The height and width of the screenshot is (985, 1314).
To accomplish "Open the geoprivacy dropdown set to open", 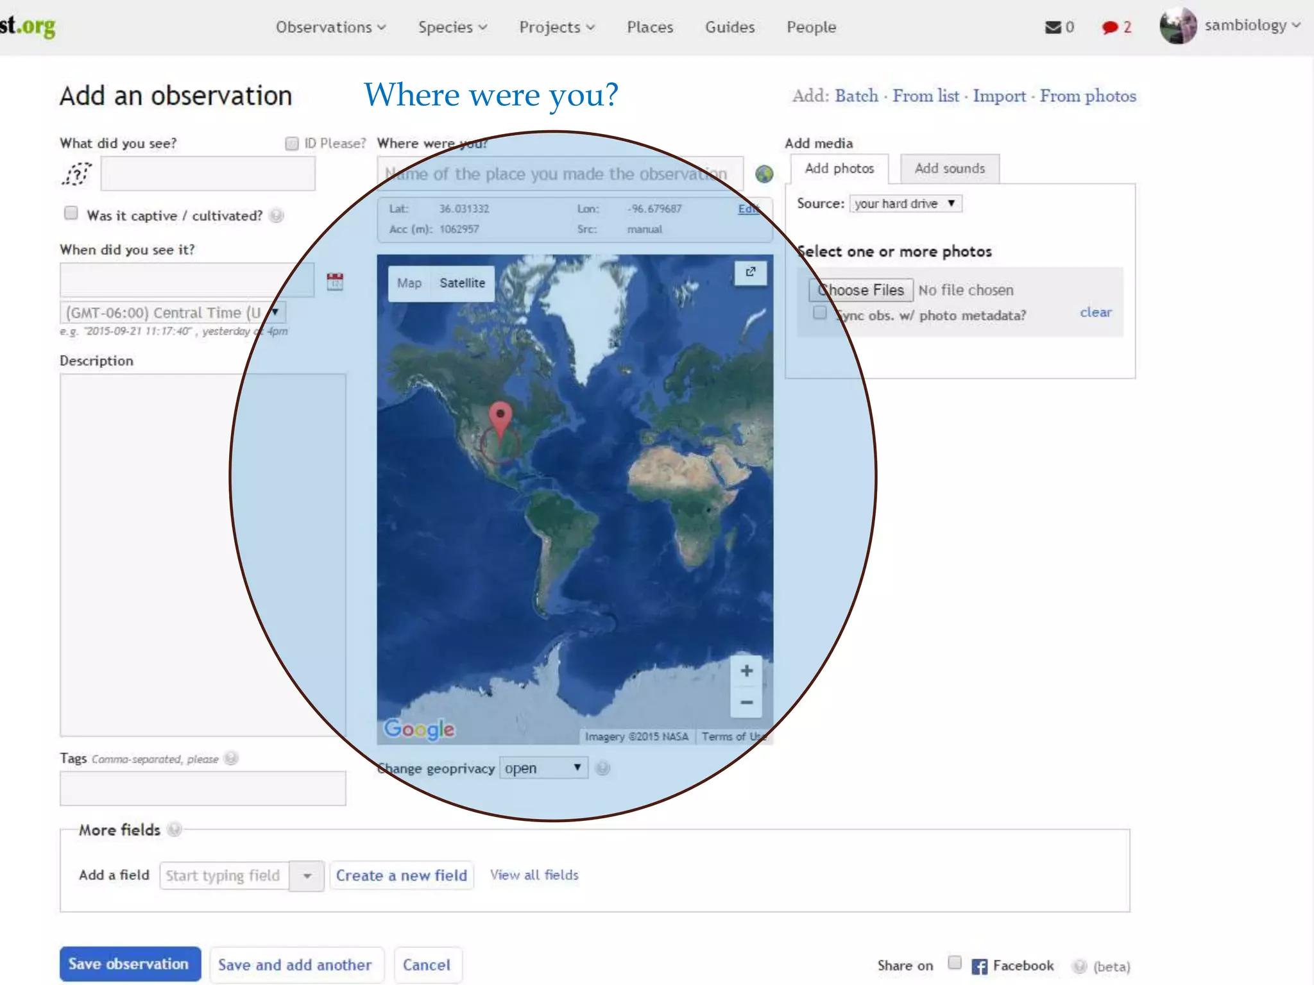I will 543,768.
